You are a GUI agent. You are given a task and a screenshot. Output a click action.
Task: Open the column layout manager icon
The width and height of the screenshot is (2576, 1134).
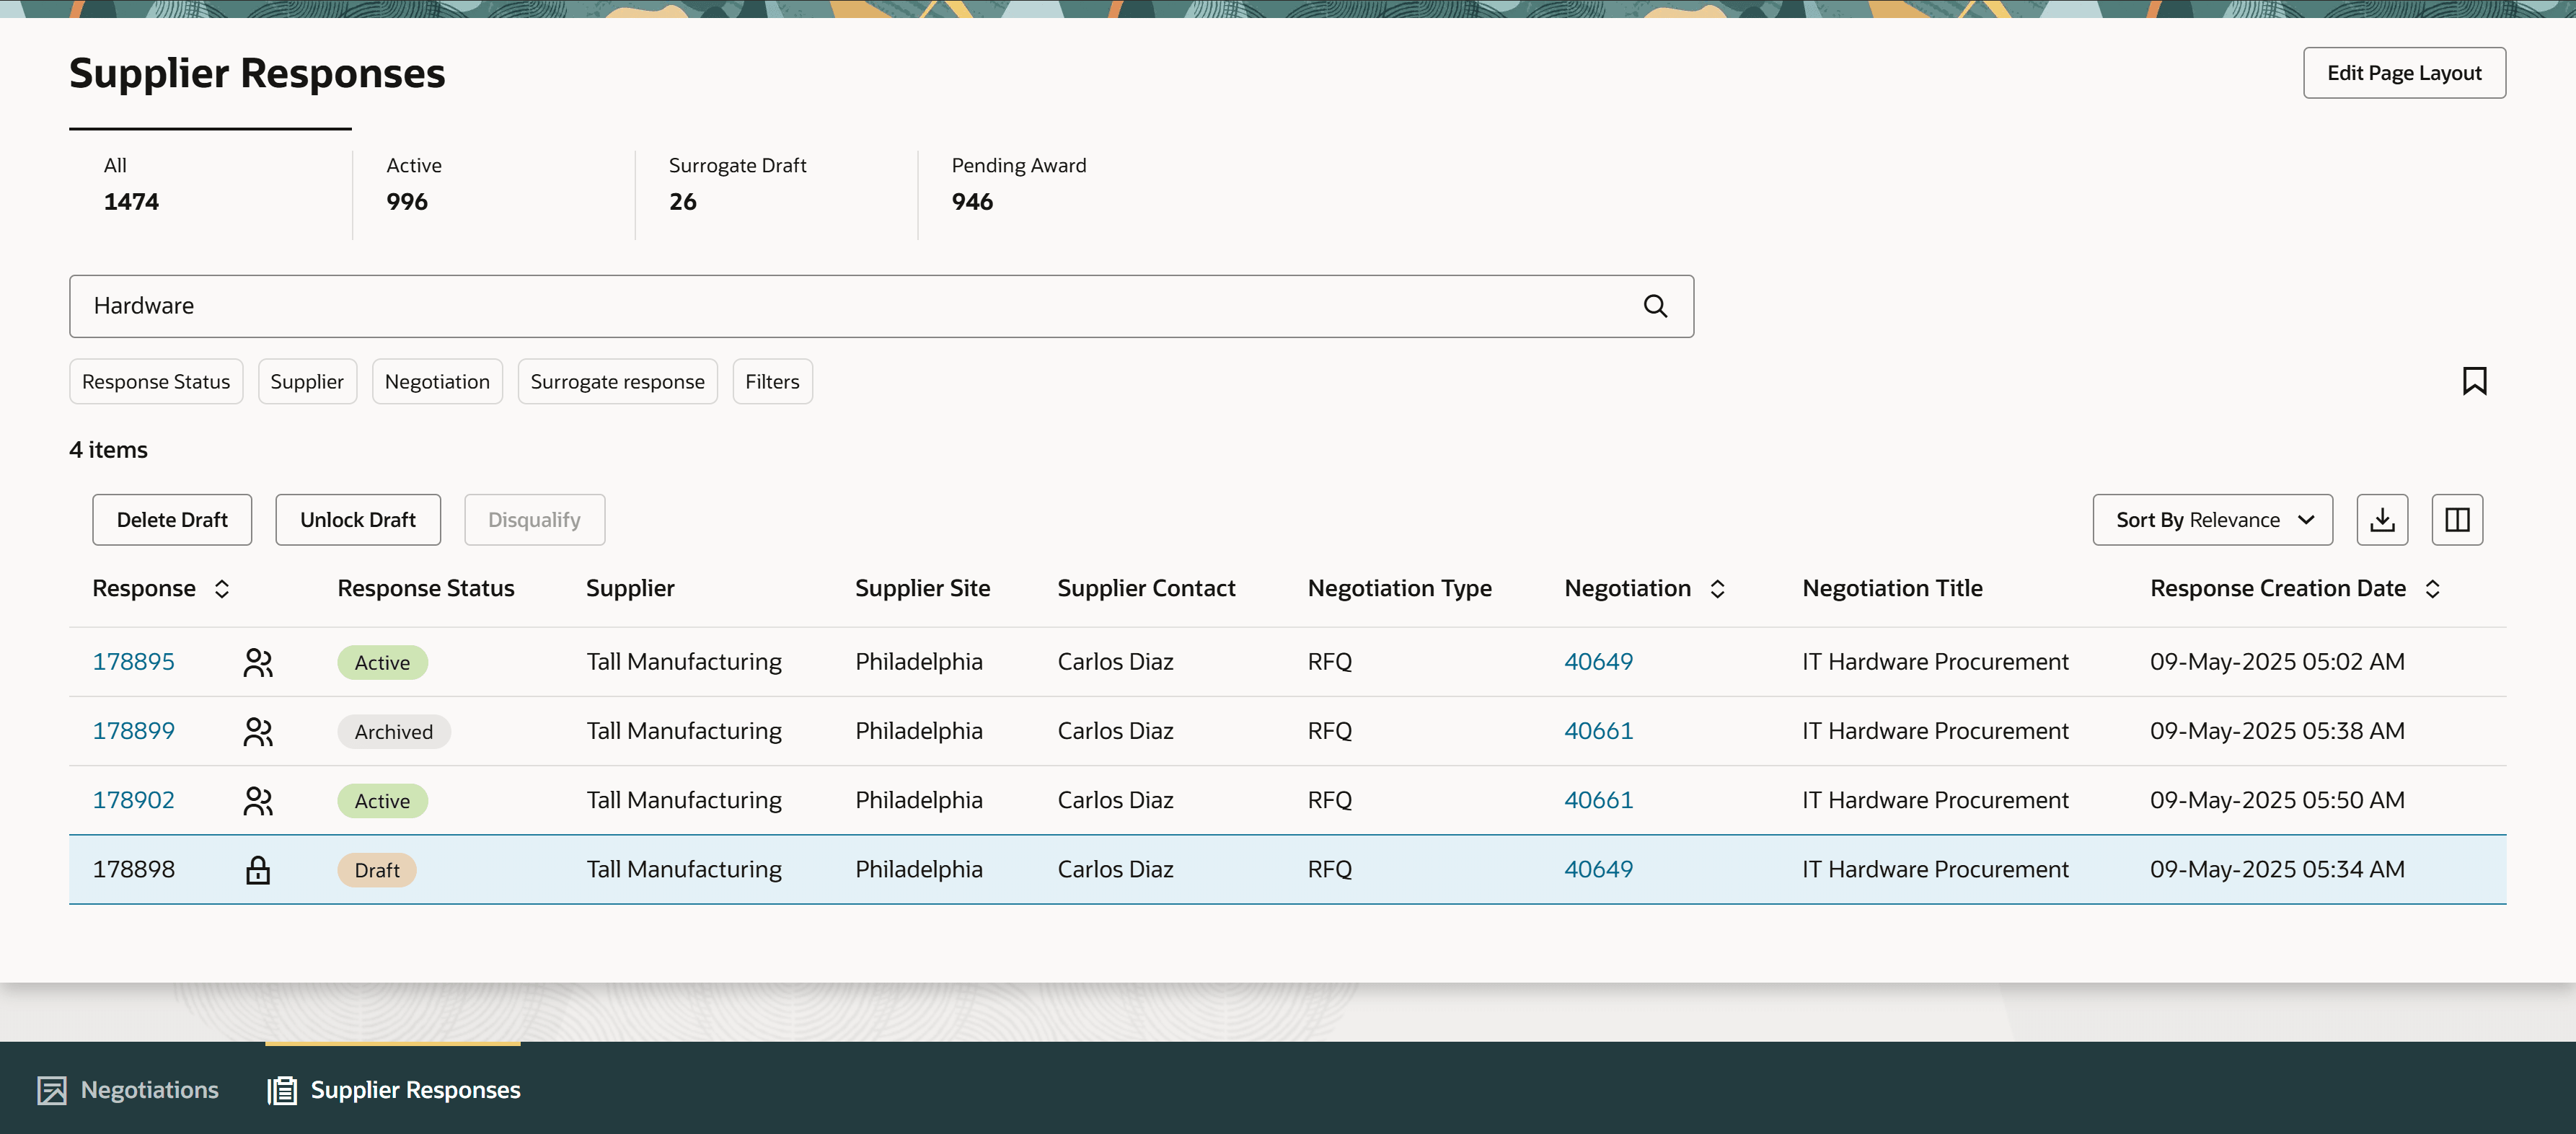tap(2457, 519)
